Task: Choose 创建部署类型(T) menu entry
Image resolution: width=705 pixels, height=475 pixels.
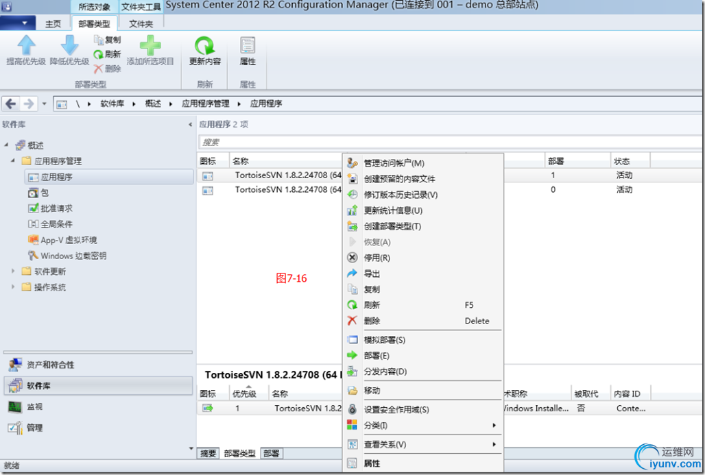Action: (x=422, y=226)
